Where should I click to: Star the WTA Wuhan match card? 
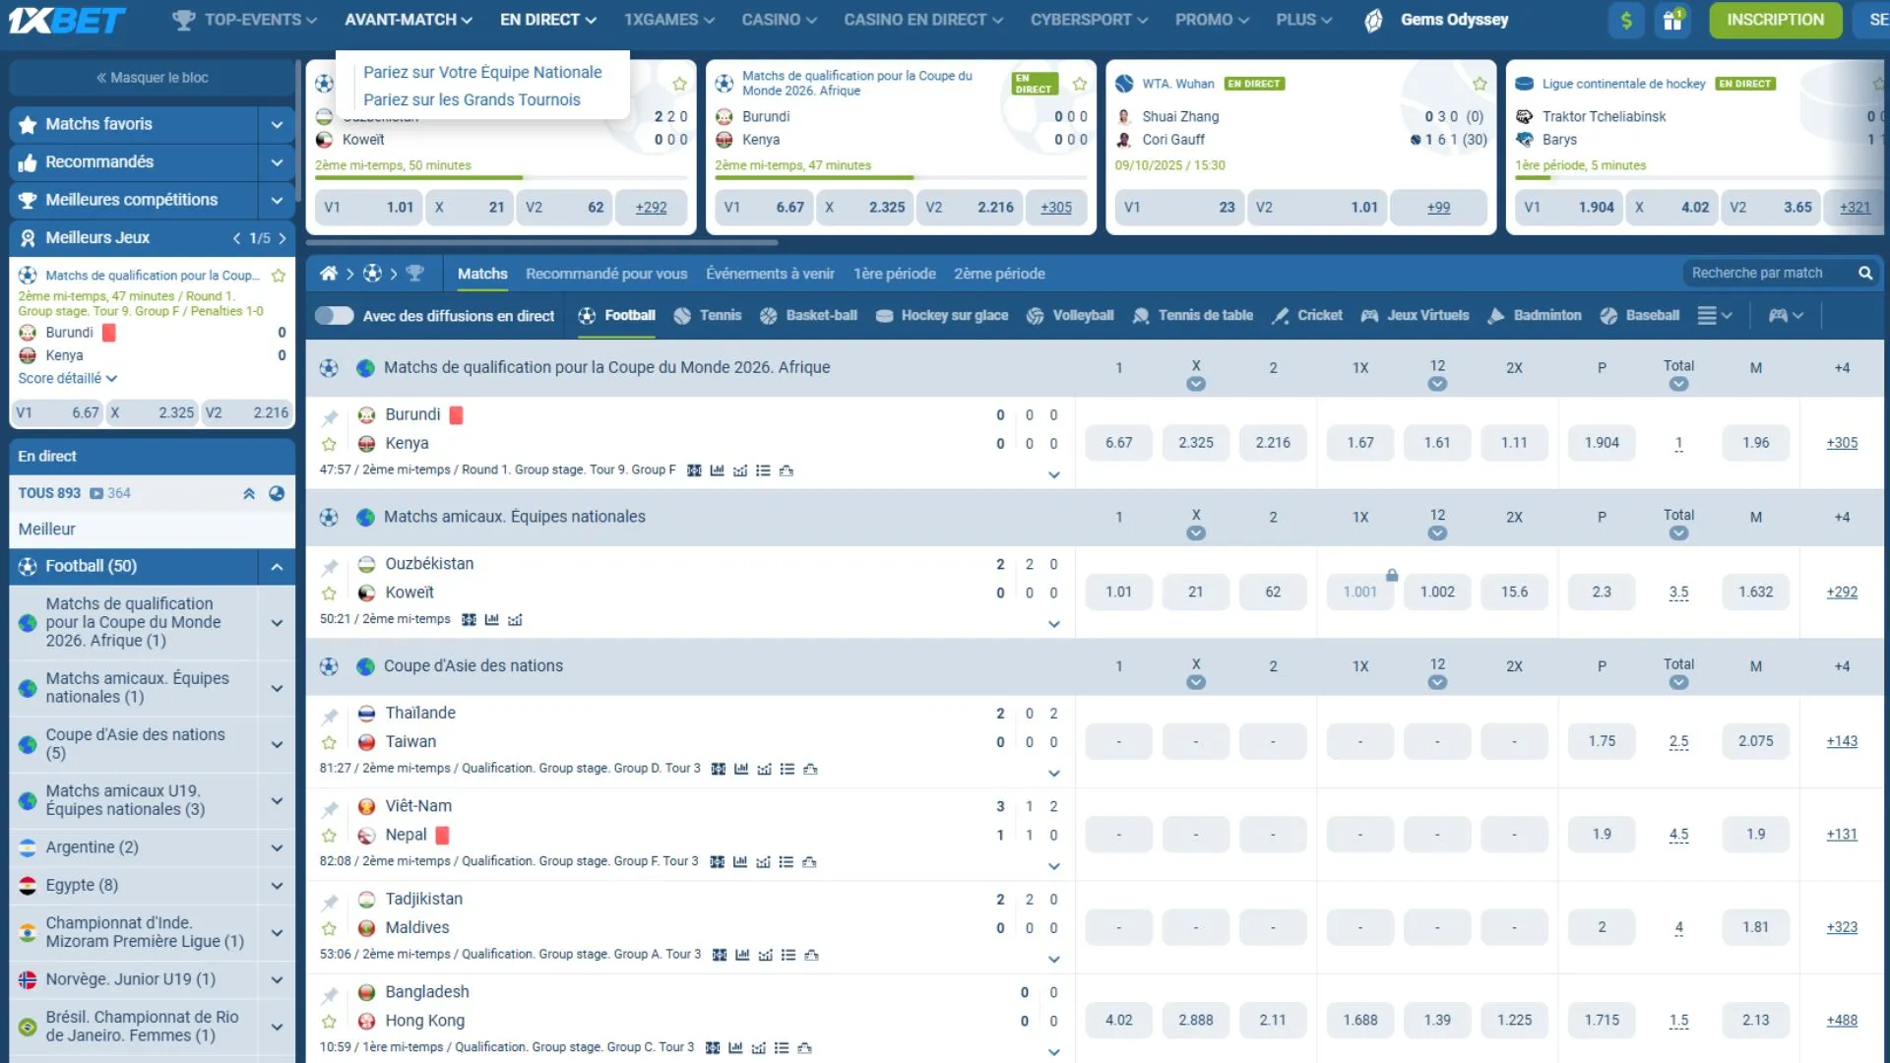tap(1480, 84)
